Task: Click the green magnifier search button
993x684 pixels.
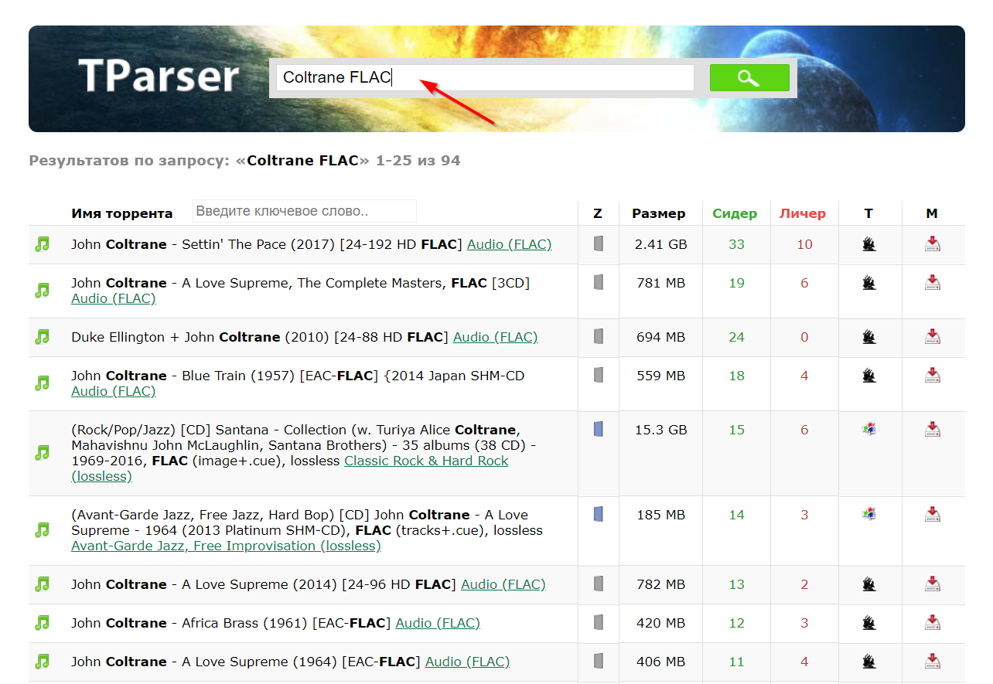Action: [x=749, y=77]
